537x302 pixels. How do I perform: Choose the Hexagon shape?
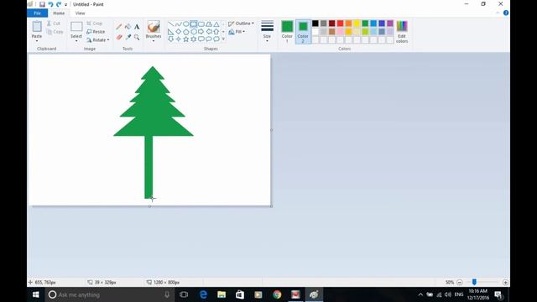(194, 32)
